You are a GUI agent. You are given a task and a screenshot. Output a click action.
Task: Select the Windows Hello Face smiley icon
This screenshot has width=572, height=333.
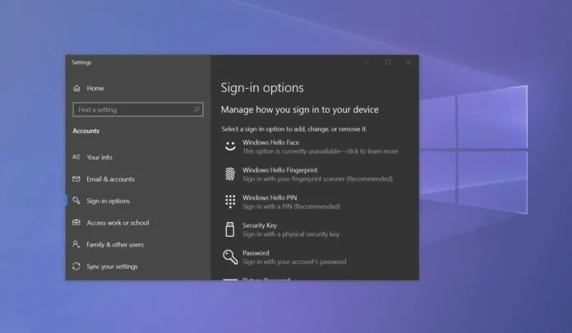click(229, 146)
